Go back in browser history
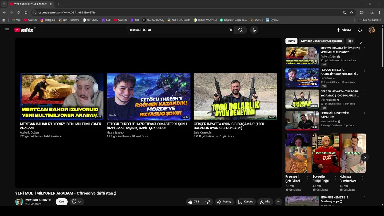The width and height of the screenshot is (384, 216). click(4, 13)
